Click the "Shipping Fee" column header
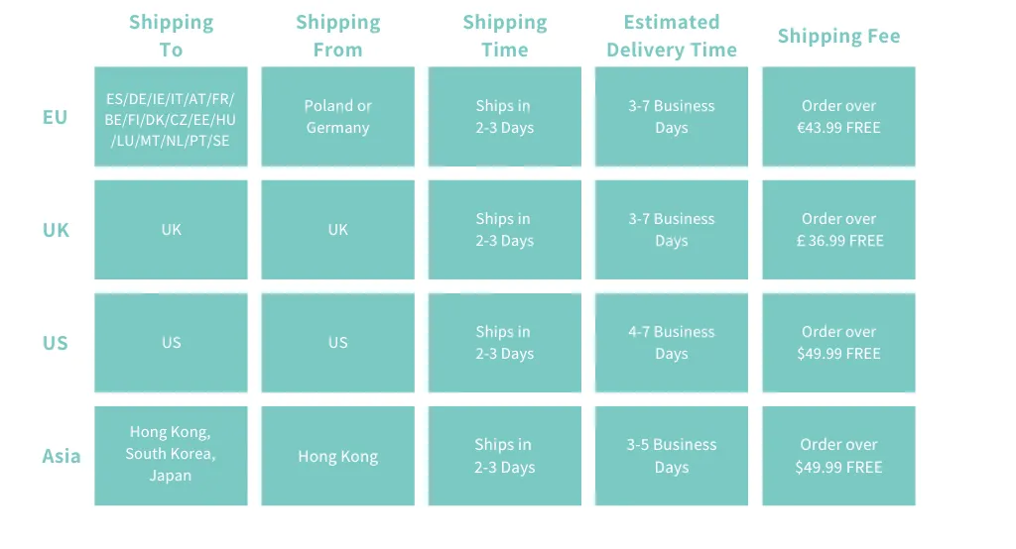The width and height of the screenshot is (1016, 549). [838, 37]
